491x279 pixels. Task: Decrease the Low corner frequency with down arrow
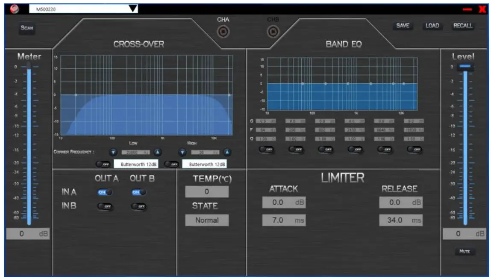coord(113,152)
